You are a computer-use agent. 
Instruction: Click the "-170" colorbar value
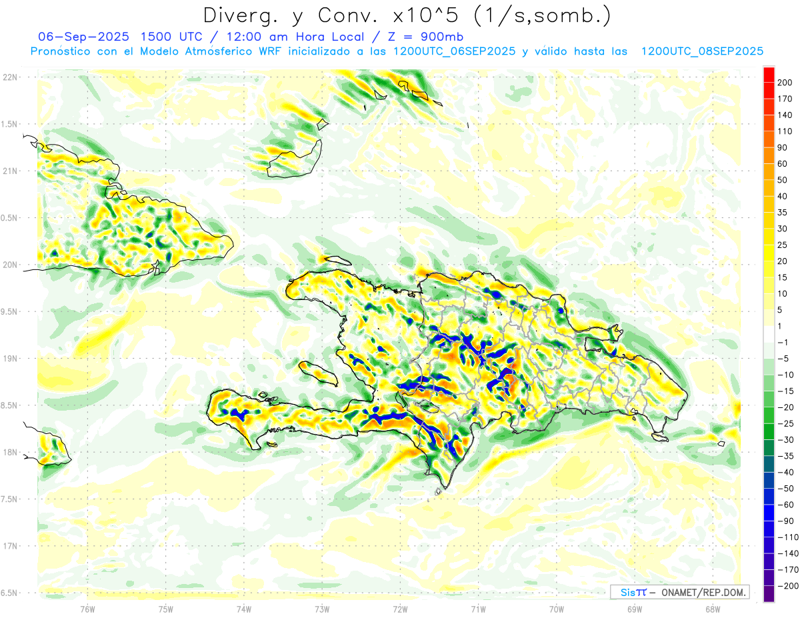[788, 569]
